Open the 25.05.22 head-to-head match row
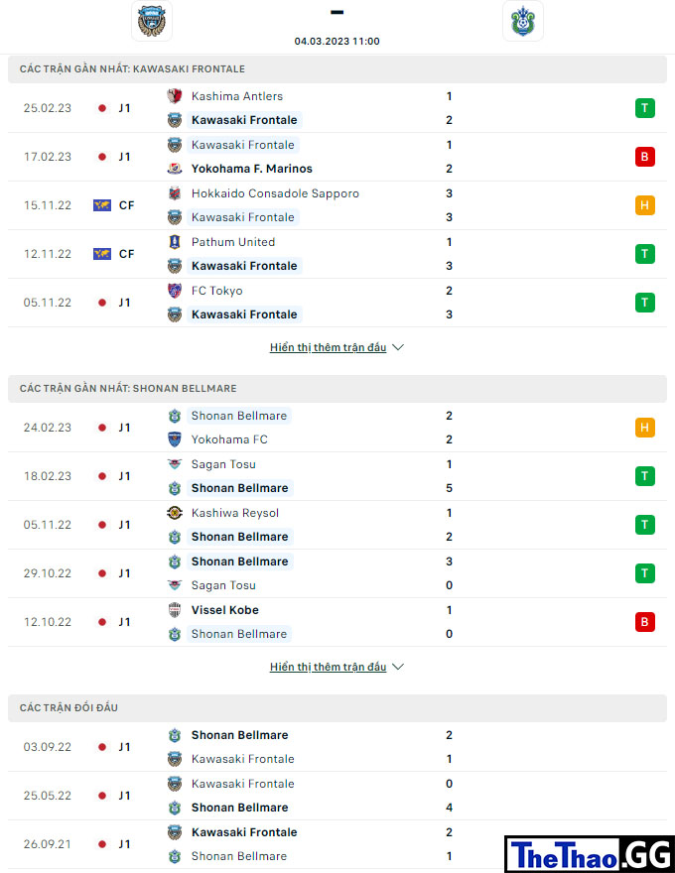Image resolution: width=675 pixels, height=873 pixels. coord(337,796)
